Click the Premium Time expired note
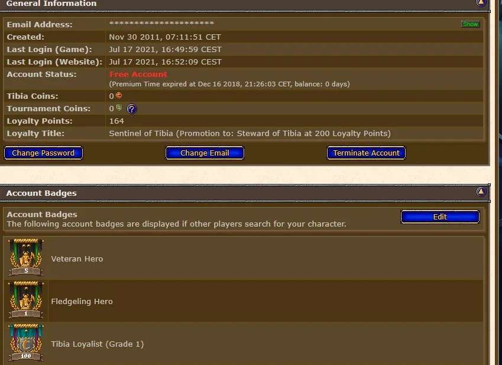 tap(229, 84)
